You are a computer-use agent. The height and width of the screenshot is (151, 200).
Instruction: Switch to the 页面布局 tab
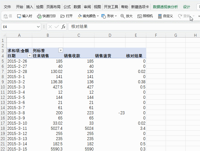click(x=53, y=7)
